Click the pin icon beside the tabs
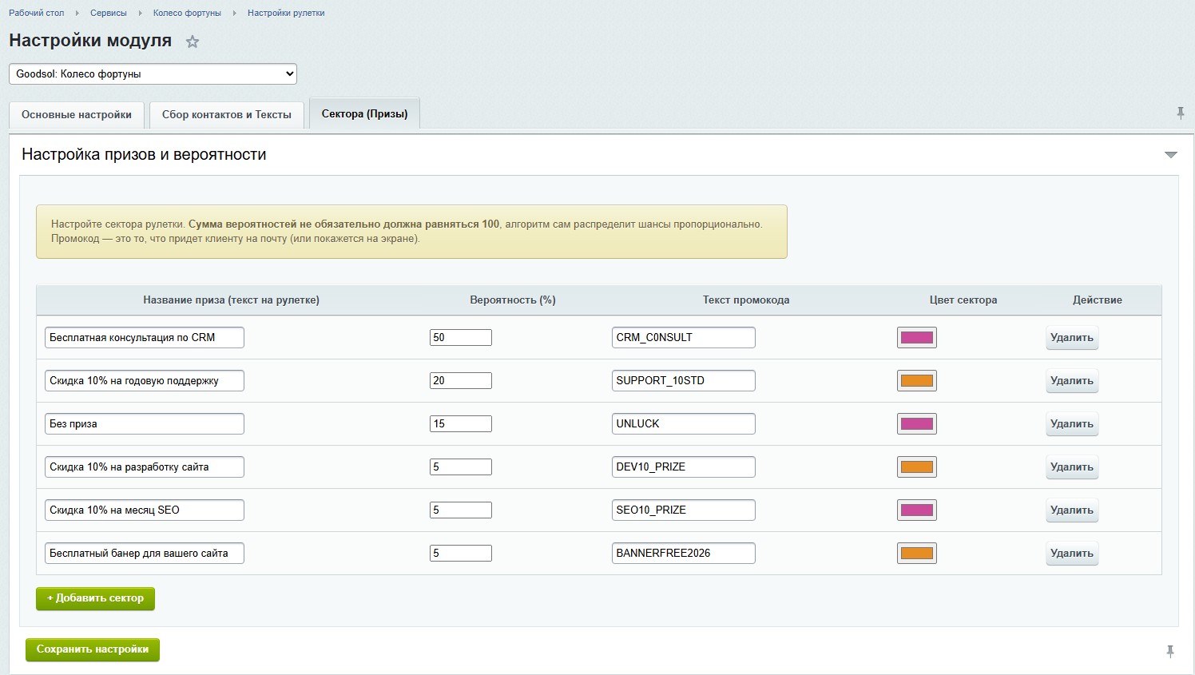The image size is (1195, 675). (1181, 113)
